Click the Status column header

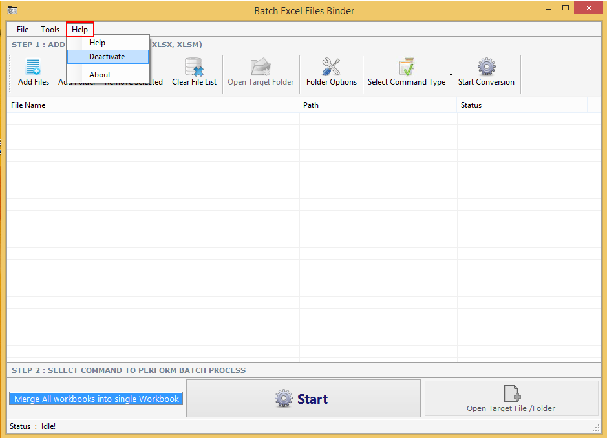click(x=522, y=105)
